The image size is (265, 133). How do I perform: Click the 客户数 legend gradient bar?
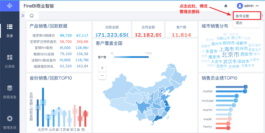(131, 57)
